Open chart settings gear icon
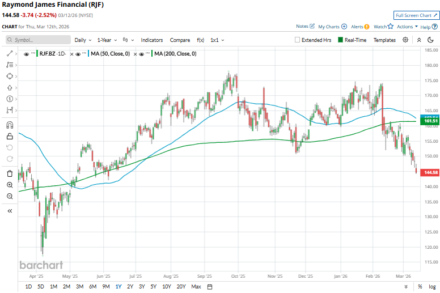The height and width of the screenshot is (293, 440). pos(405,40)
